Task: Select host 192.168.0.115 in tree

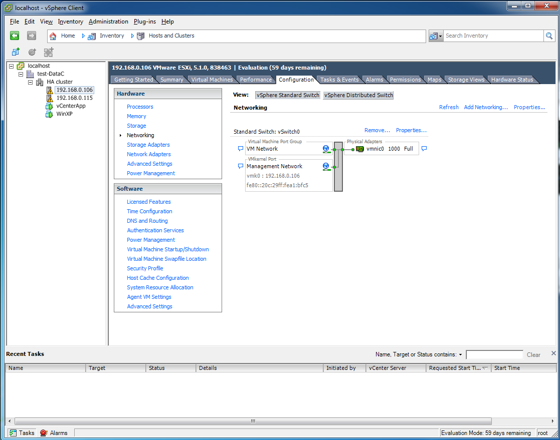Action: (74, 98)
